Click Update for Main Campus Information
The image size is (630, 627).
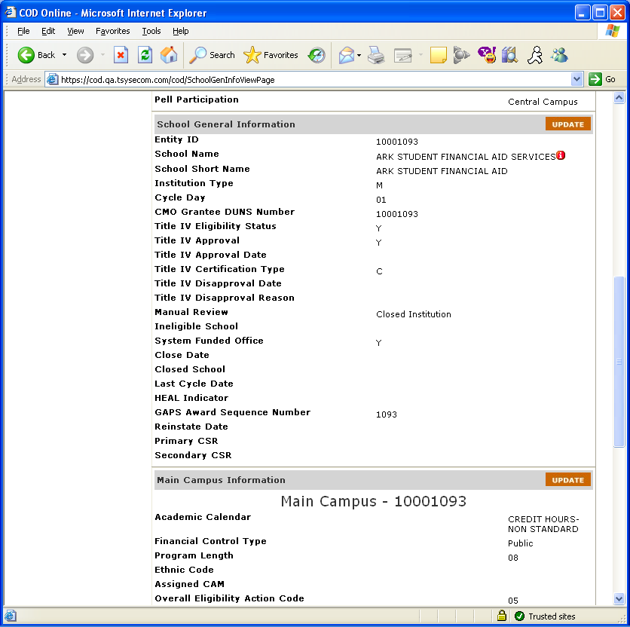(x=567, y=480)
